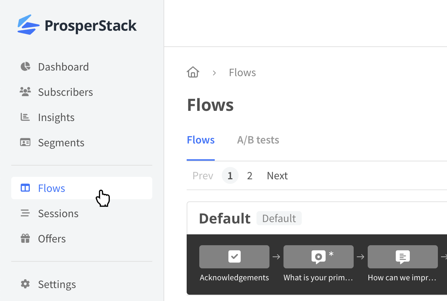Open Insights via its chart icon
Image resolution: width=447 pixels, height=301 pixels.
pos(25,117)
